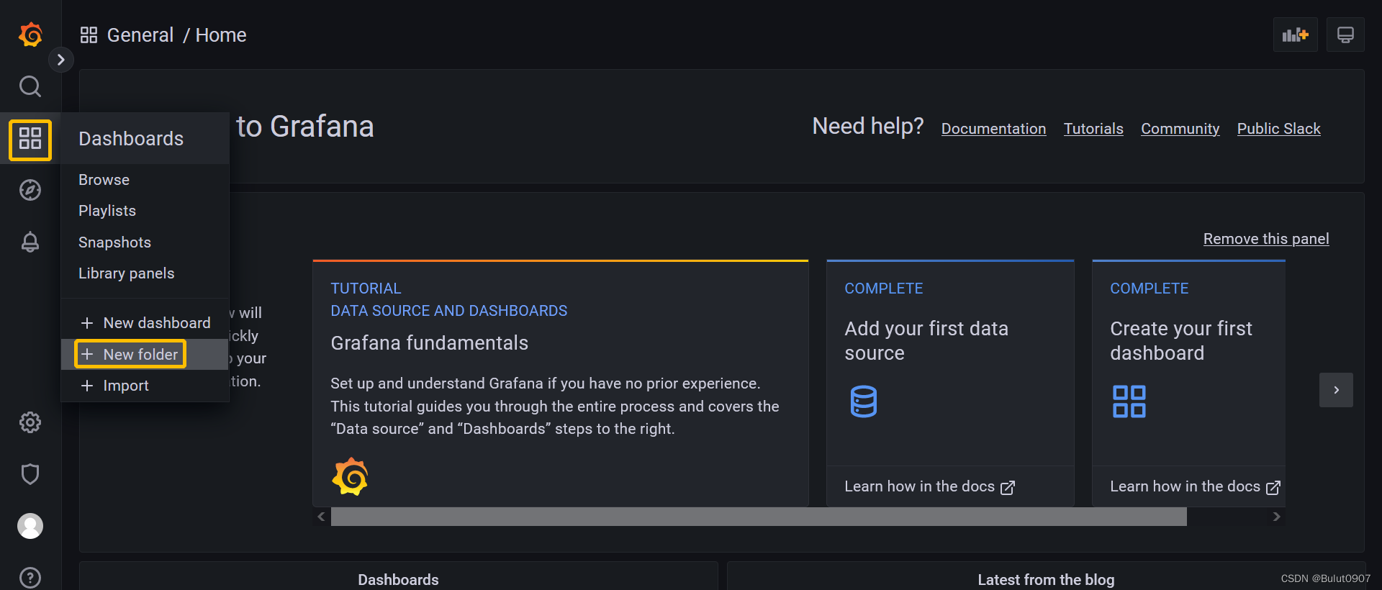
Task: Open Learn how in the docs for data source
Action: [929, 487]
